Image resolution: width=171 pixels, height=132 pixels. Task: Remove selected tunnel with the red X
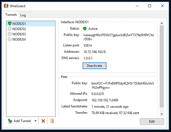click(43, 121)
